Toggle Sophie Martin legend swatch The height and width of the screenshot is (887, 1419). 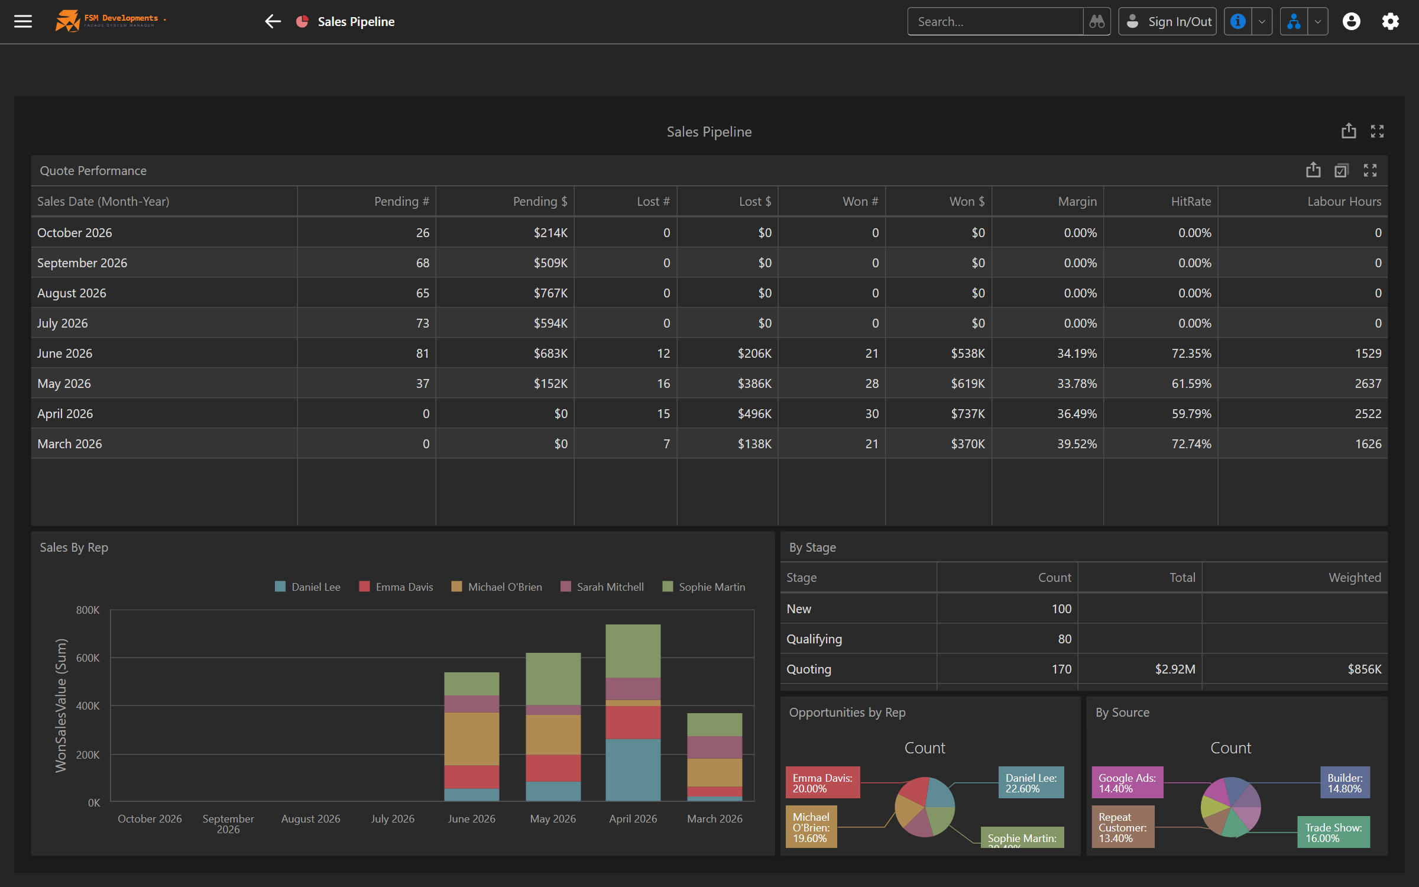point(668,587)
